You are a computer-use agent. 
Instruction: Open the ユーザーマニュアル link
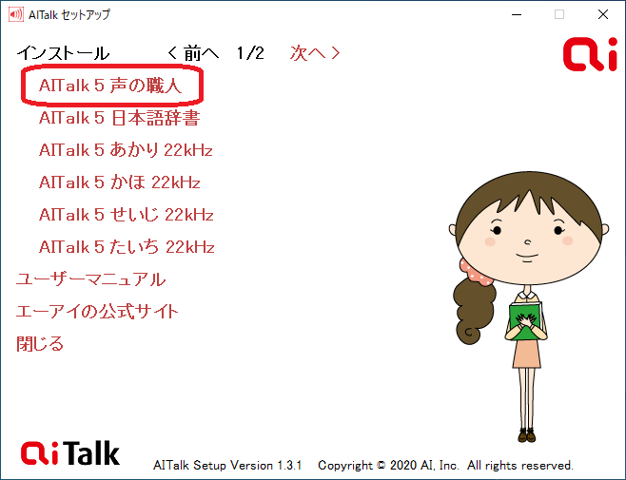91,279
